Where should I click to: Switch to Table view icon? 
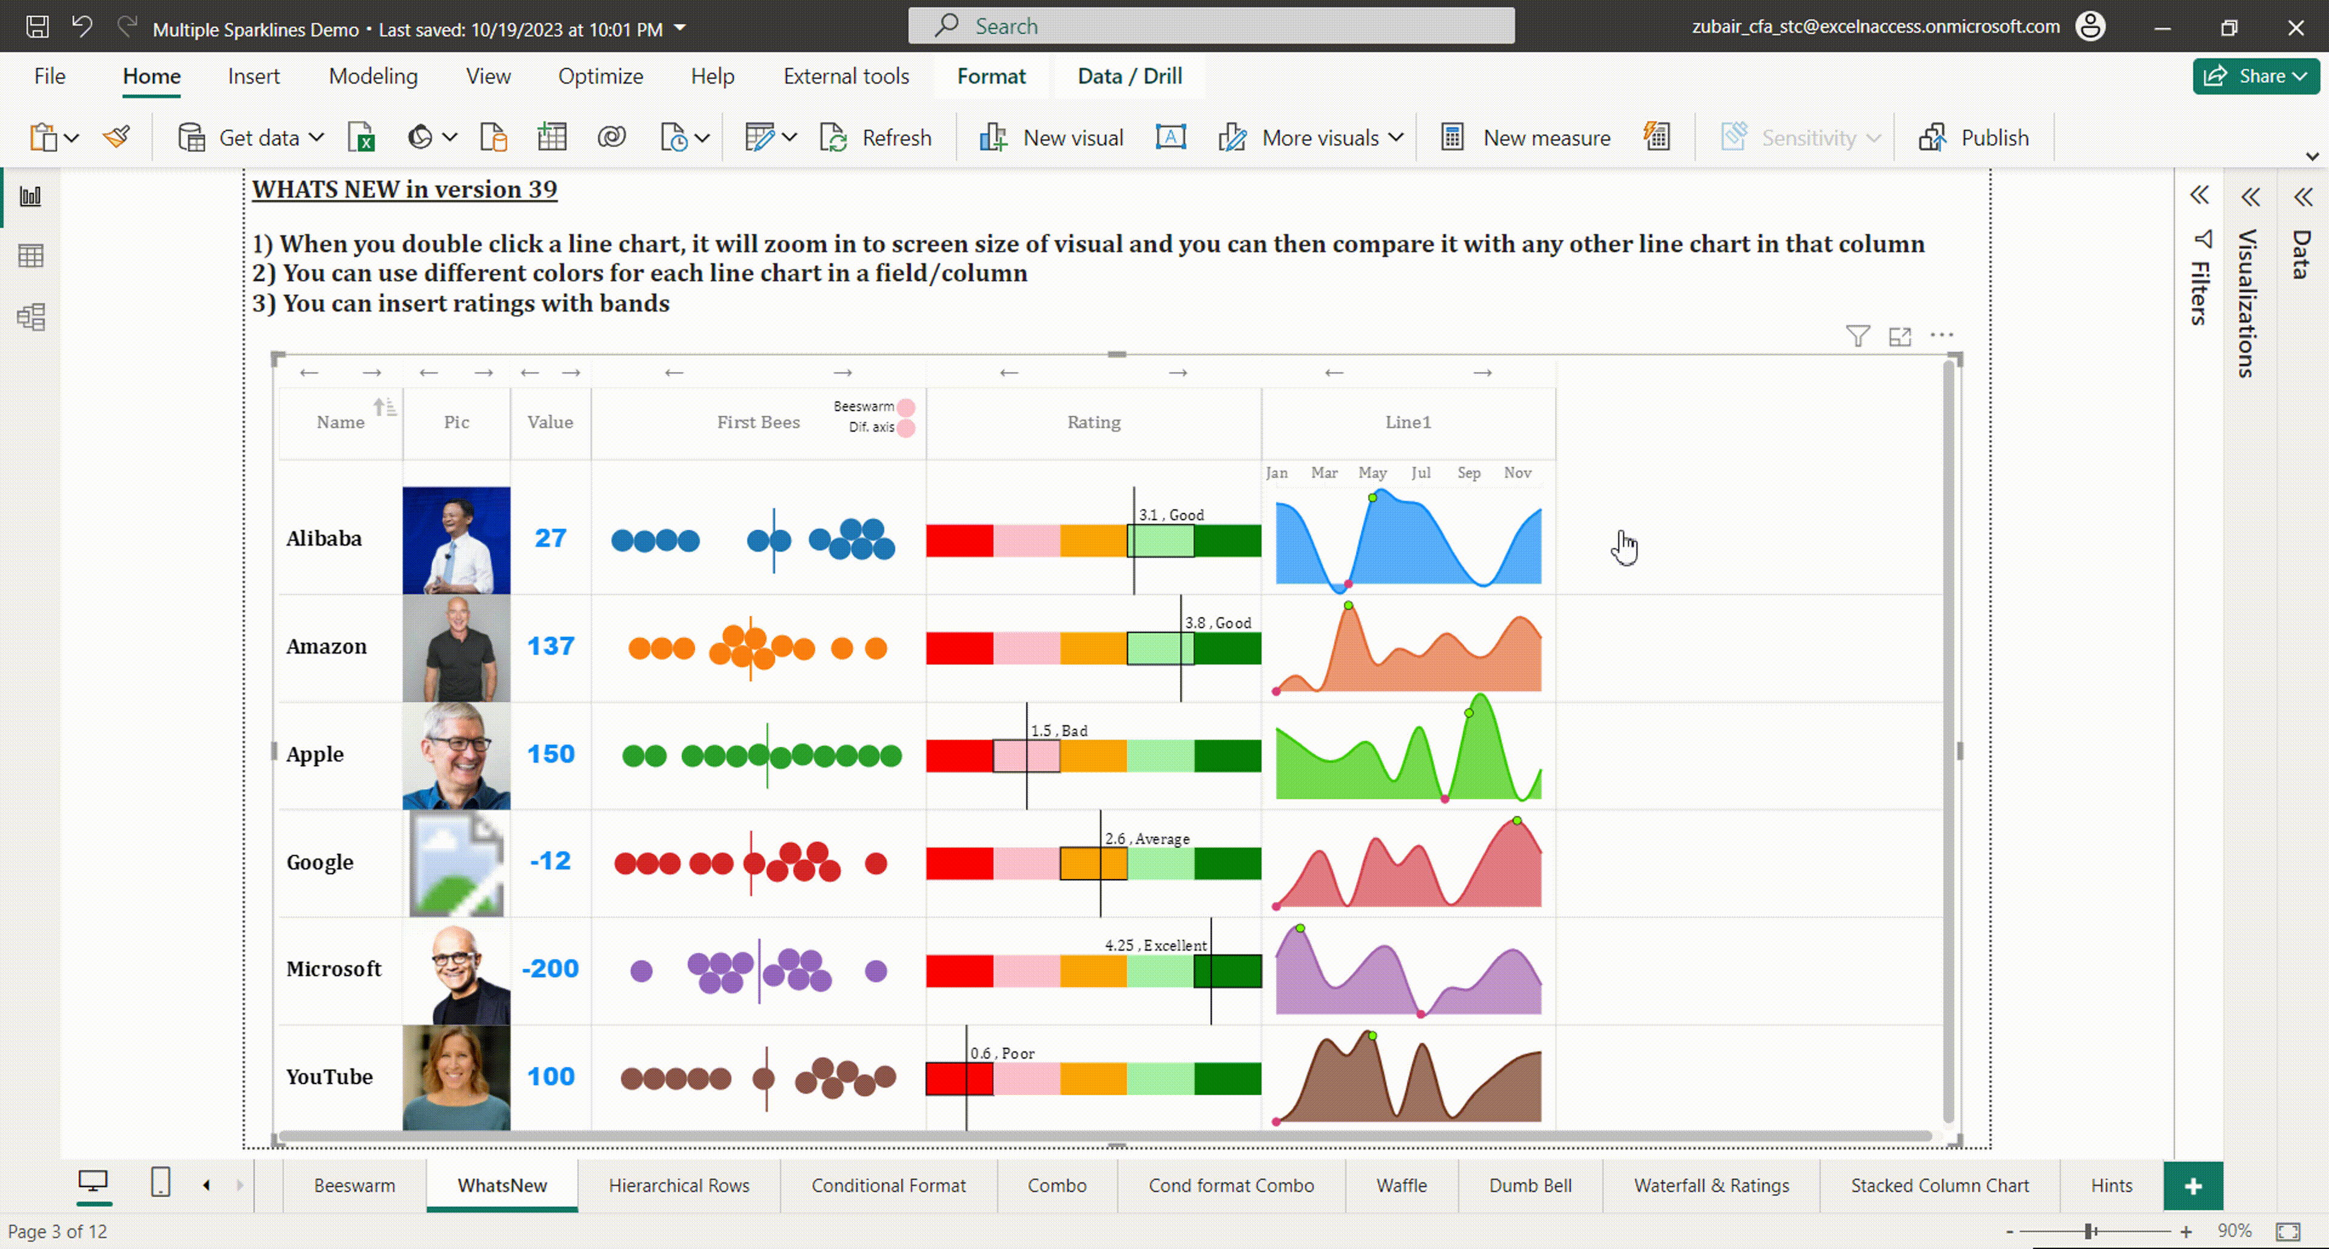tap(31, 256)
